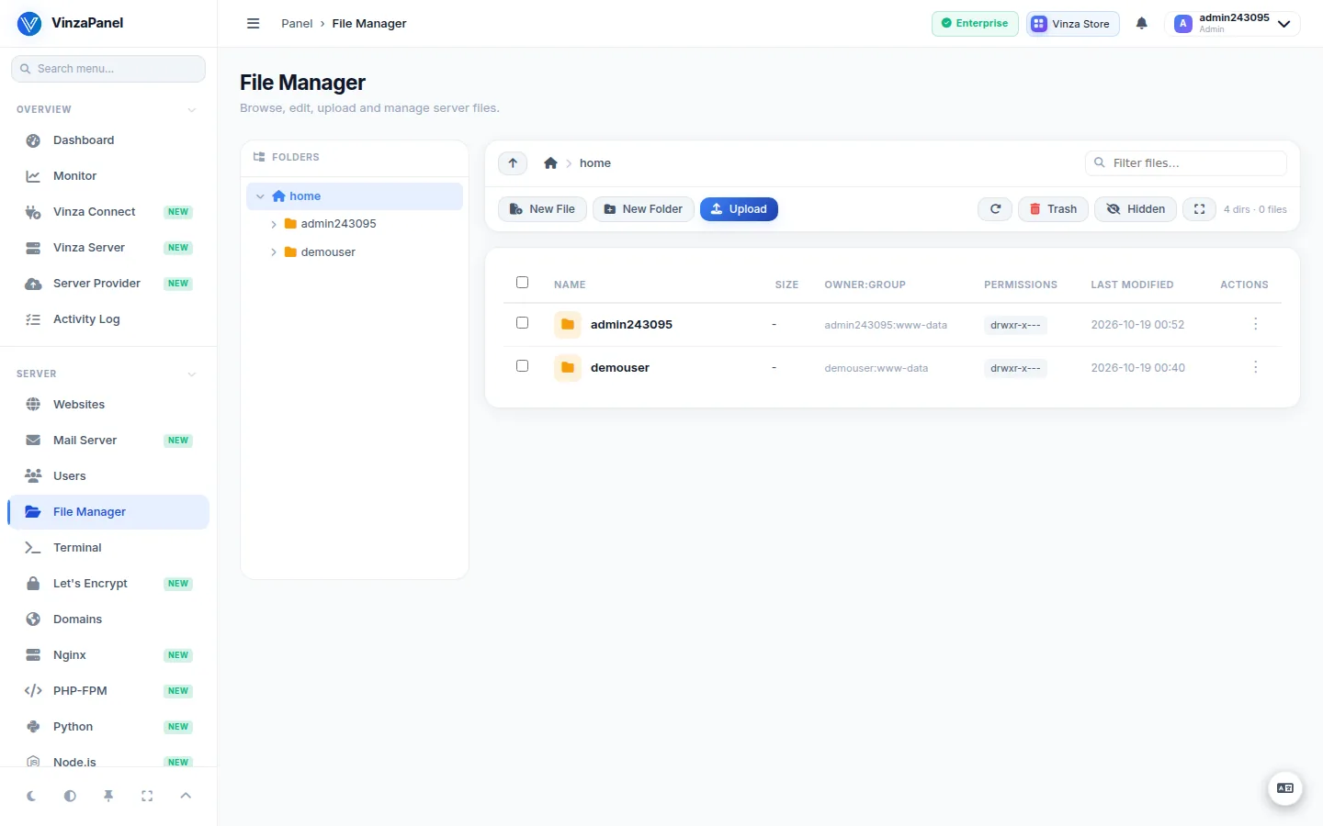Open the demouser folder name in table
Screen dimensions: 1323x826
point(620,368)
